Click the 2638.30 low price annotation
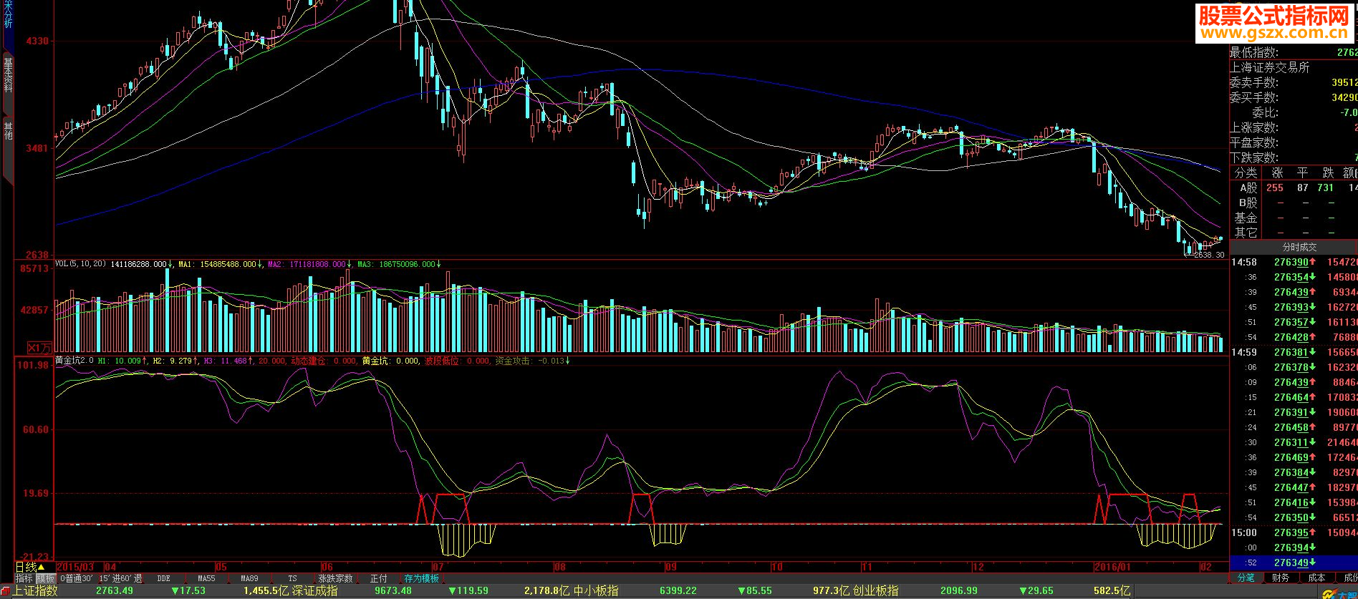 [1209, 255]
